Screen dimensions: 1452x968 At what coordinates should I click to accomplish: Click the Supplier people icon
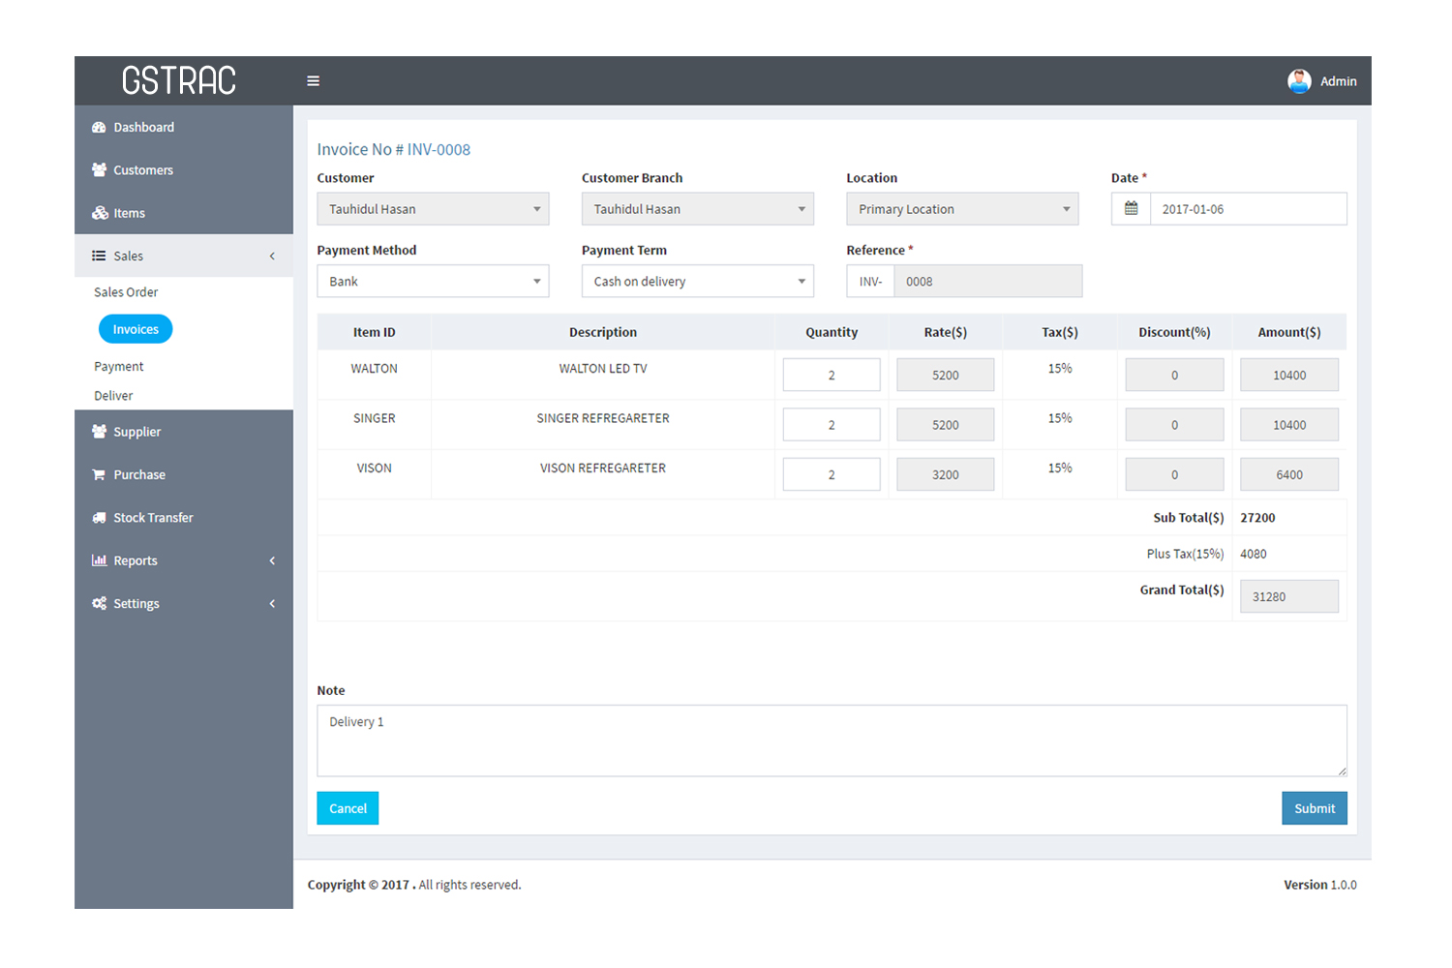pyautogui.click(x=99, y=432)
